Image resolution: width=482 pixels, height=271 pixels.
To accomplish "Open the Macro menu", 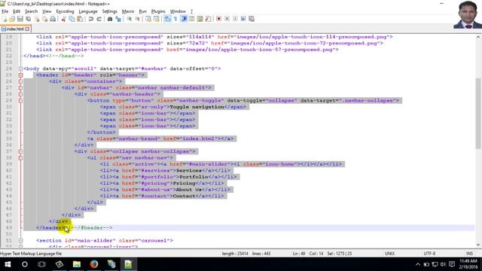I will 128,11.
